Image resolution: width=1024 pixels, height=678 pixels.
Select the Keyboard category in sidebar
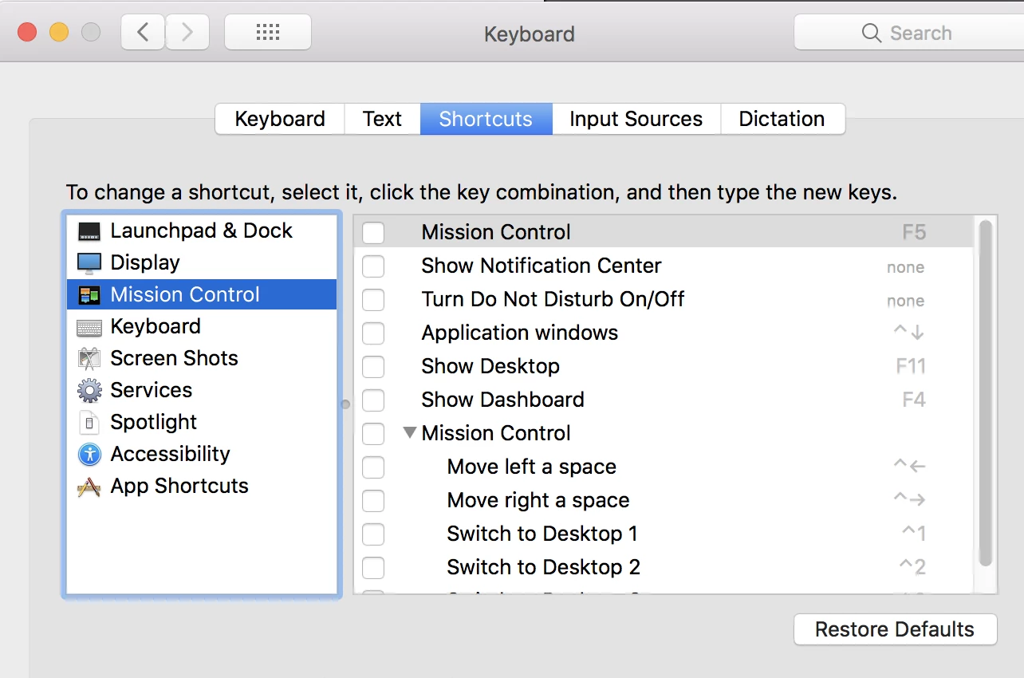pos(156,326)
